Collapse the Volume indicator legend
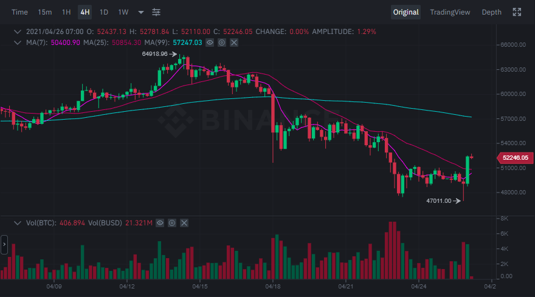 click(x=16, y=223)
